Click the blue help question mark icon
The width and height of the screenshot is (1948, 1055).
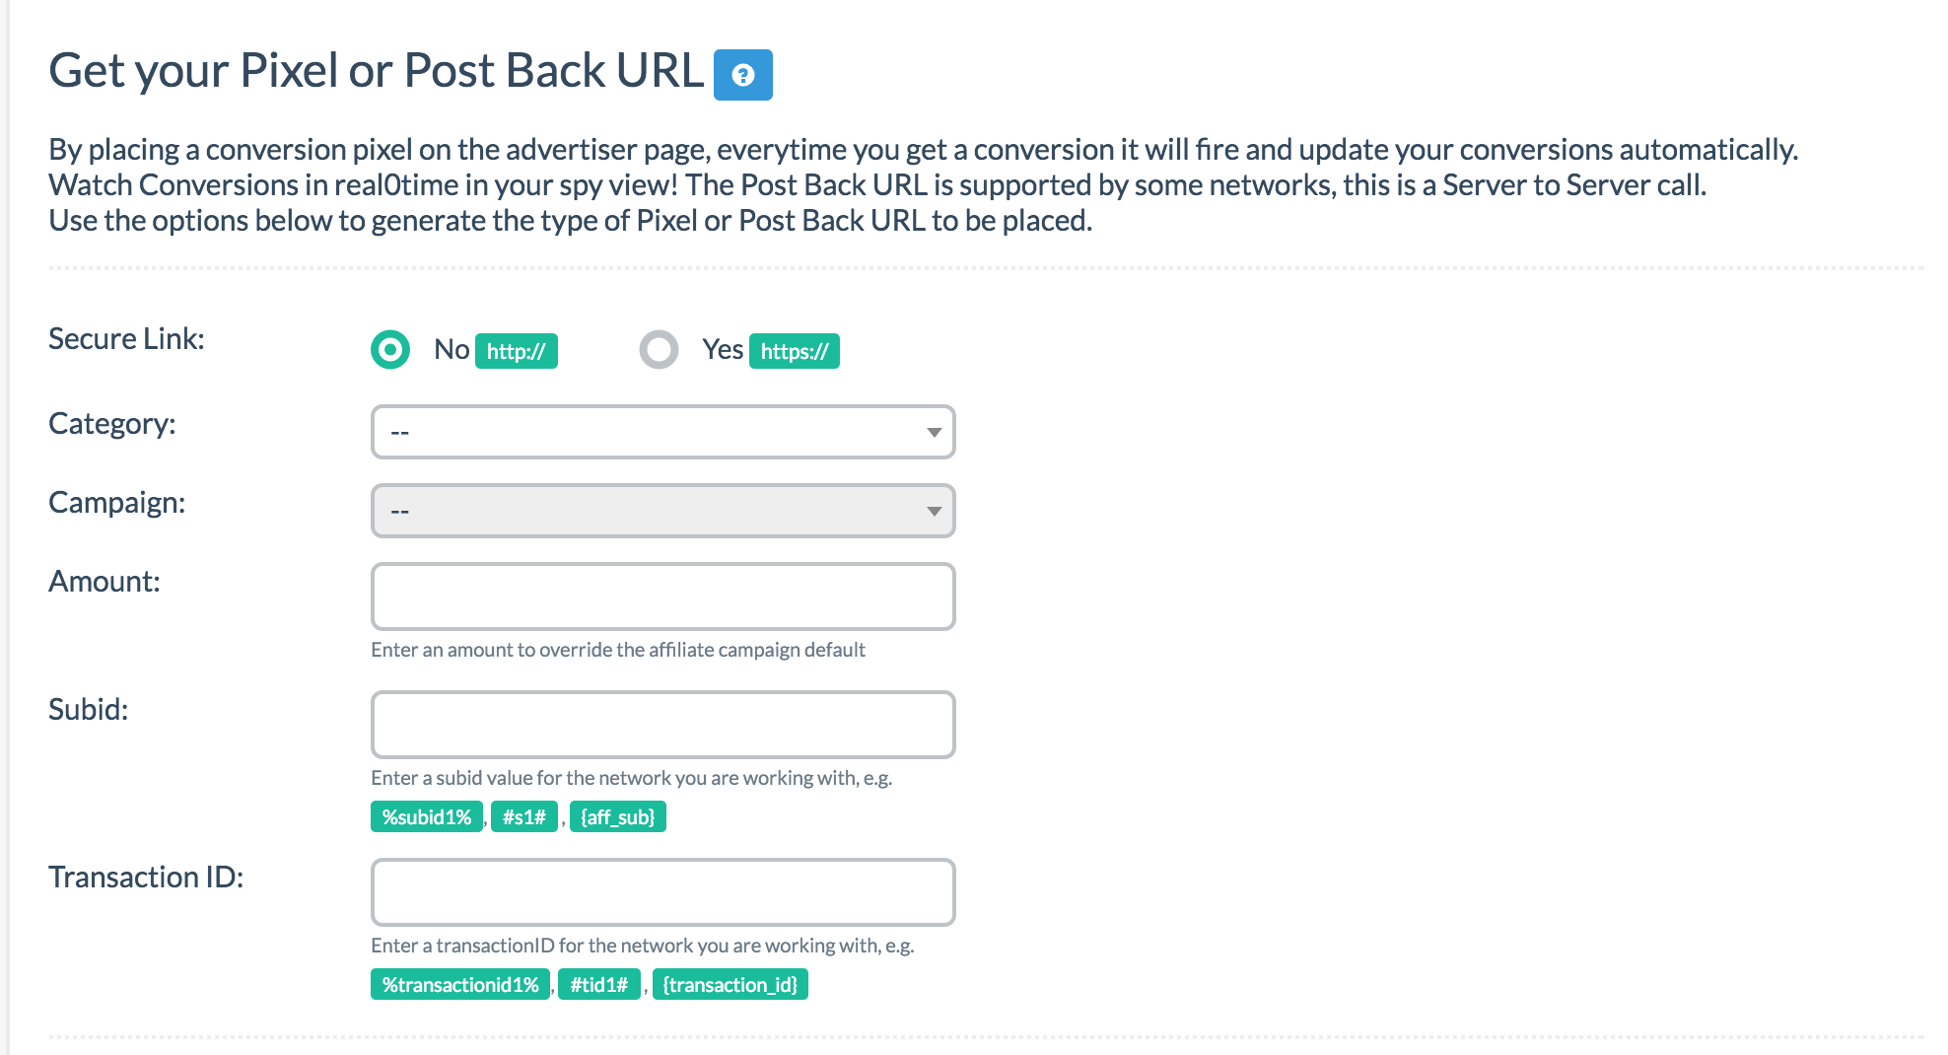point(742,75)
